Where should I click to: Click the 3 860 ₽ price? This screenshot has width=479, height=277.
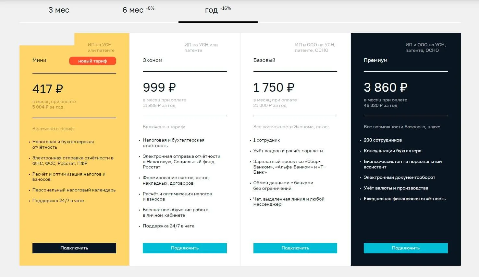tap(386, 87)
